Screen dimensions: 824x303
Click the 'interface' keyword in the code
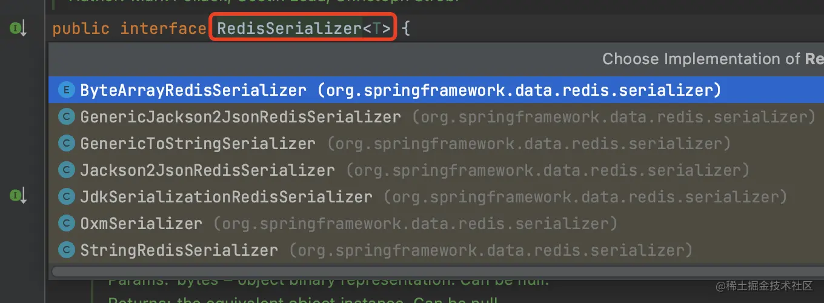pyautogui.click(x=163, y=28)
